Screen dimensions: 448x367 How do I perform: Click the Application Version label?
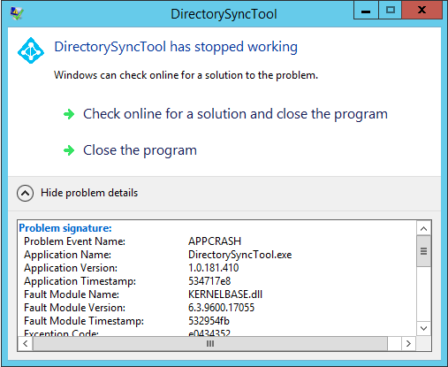point(71,268)
